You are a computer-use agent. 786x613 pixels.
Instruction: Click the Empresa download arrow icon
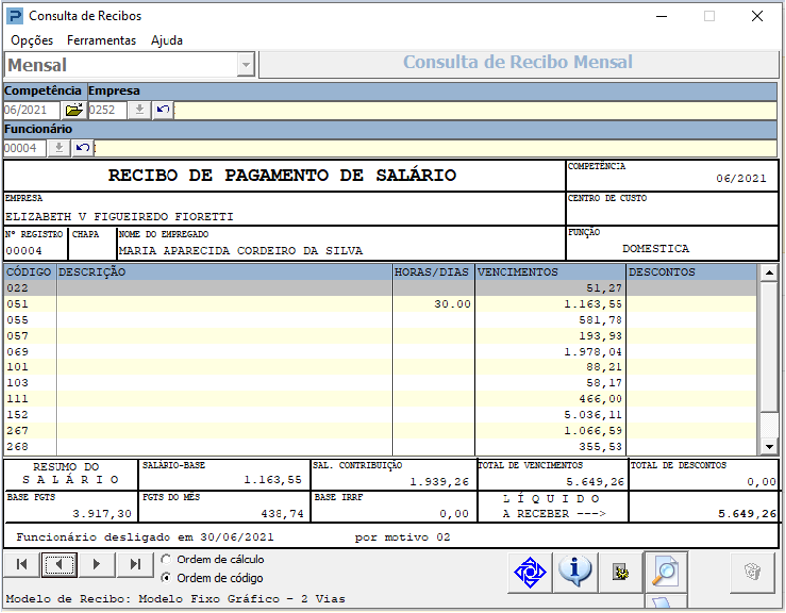coord(140,109)
